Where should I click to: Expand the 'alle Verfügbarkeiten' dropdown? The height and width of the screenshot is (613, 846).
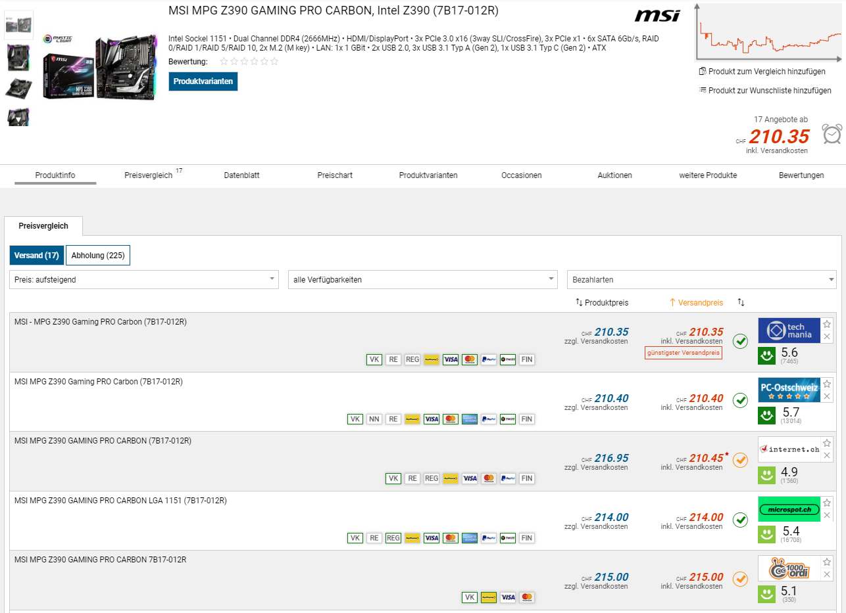[422, 279]
